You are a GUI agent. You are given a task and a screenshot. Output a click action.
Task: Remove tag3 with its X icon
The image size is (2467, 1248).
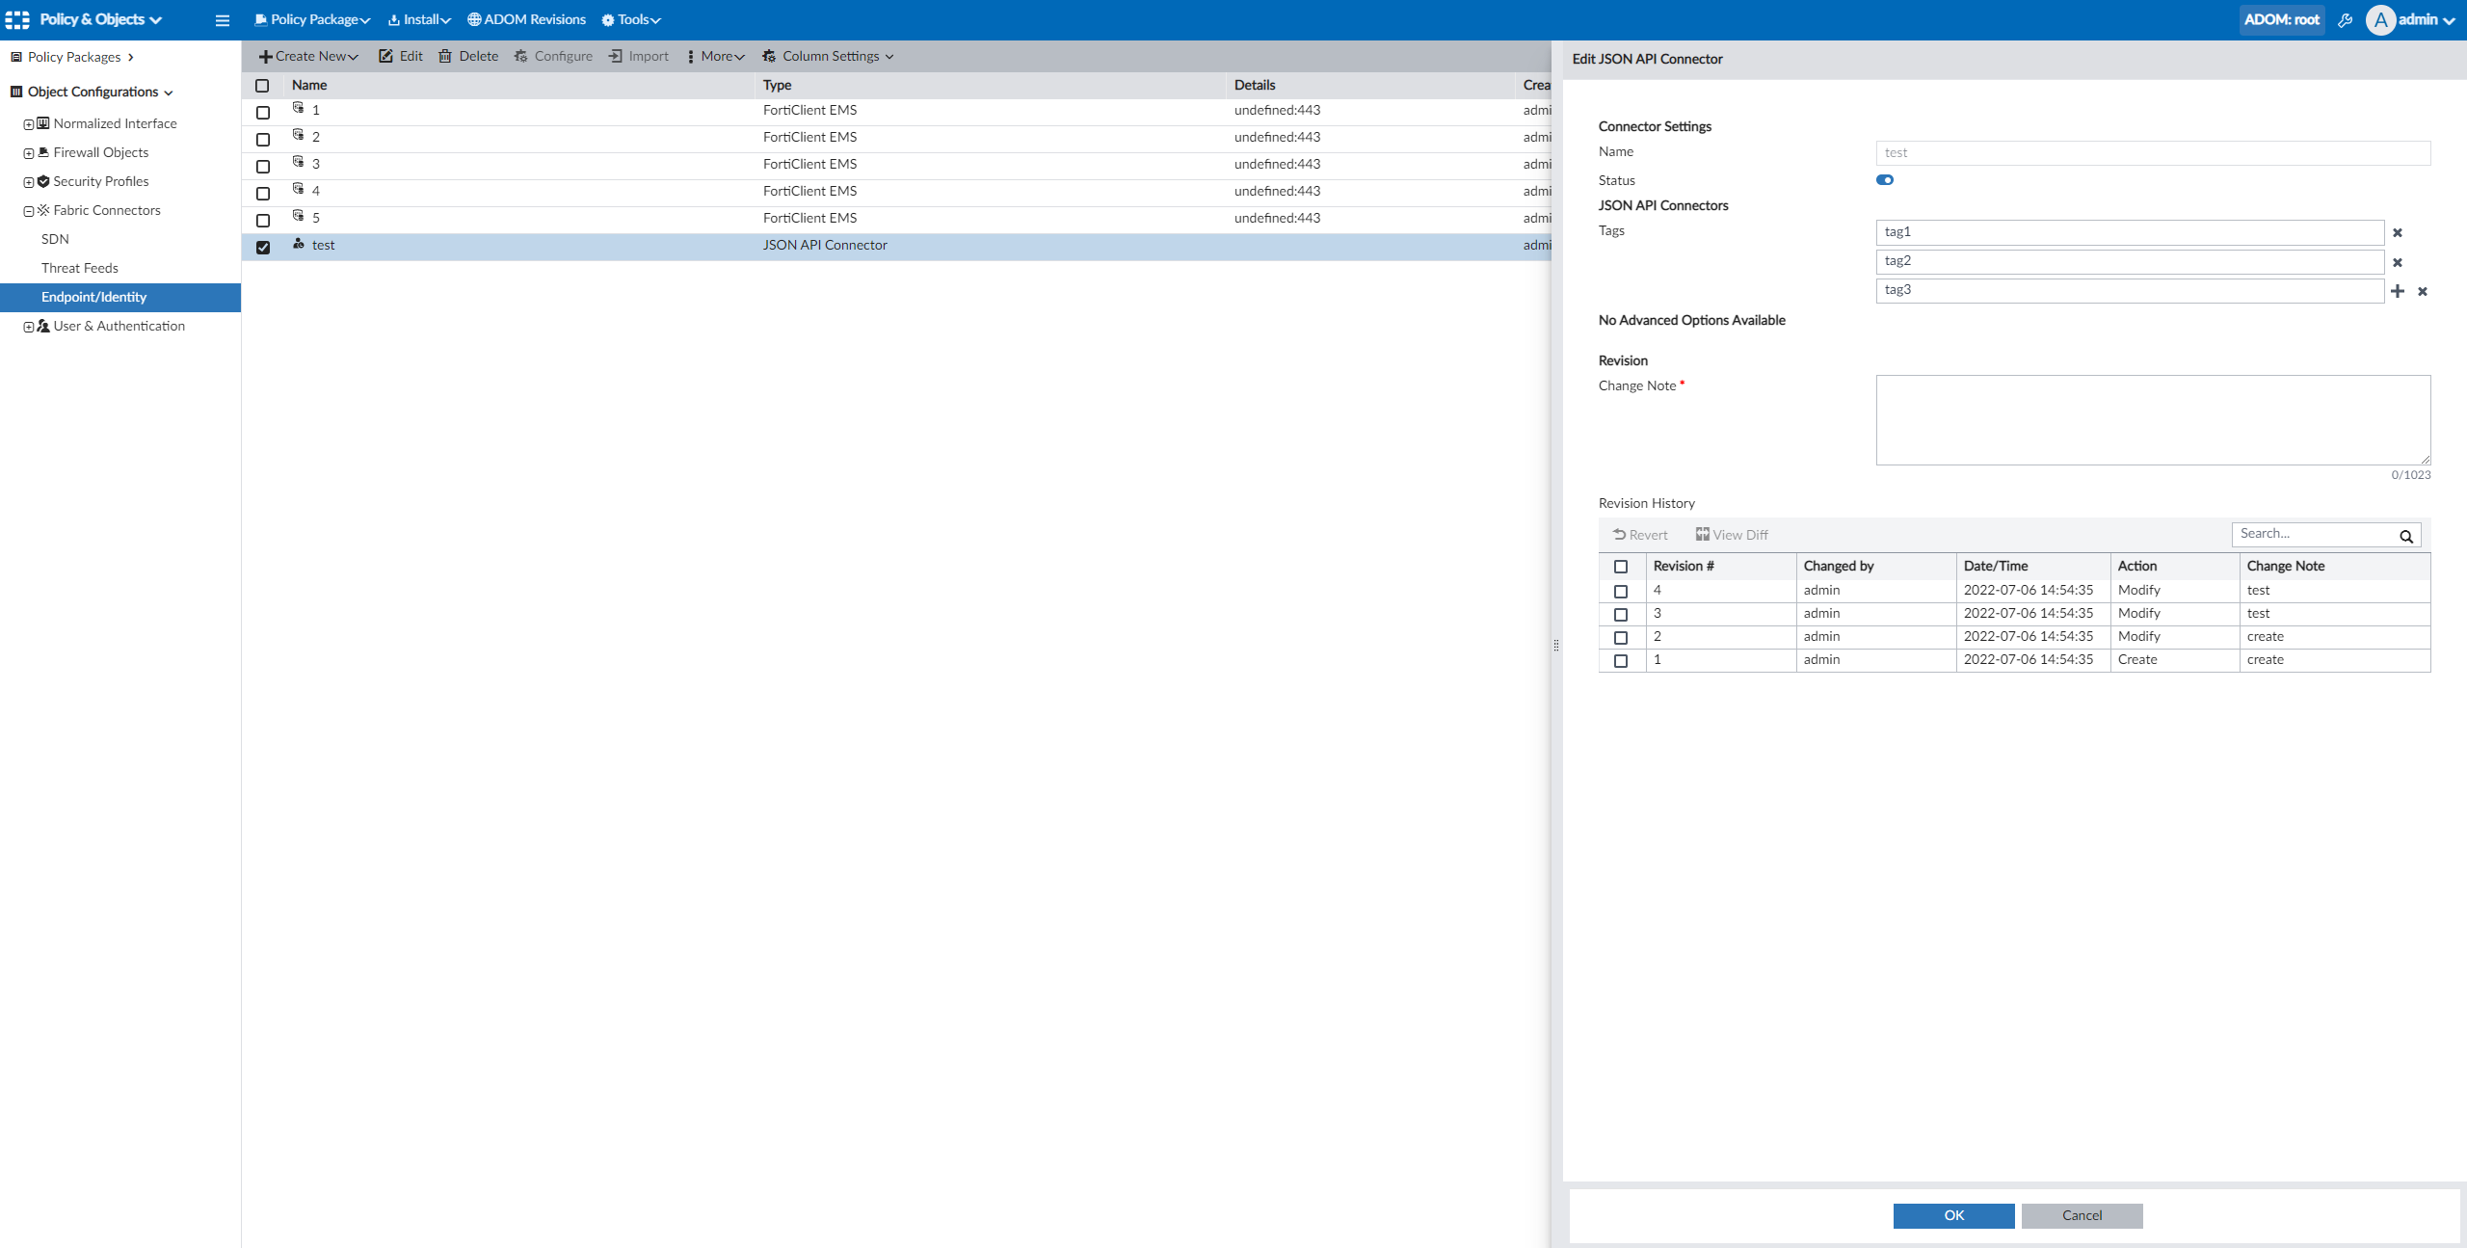(2423, 291)
